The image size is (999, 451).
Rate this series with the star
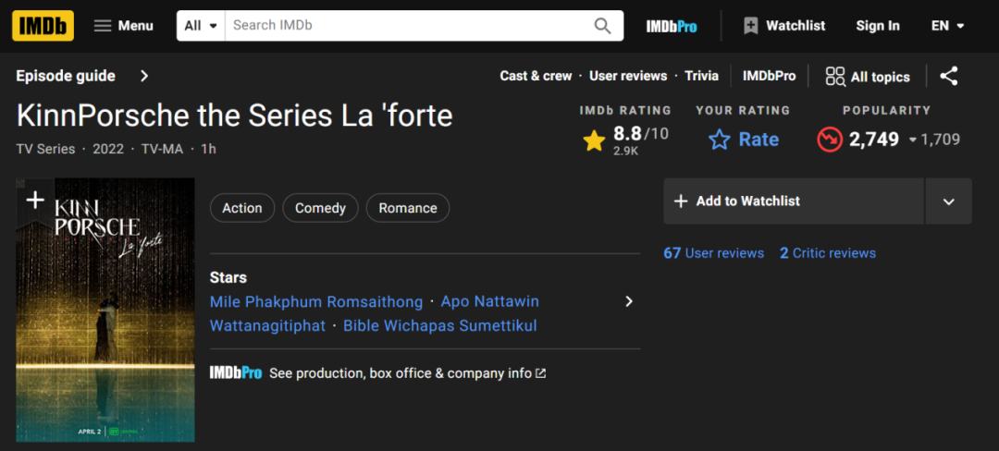[x=744, y=140]
